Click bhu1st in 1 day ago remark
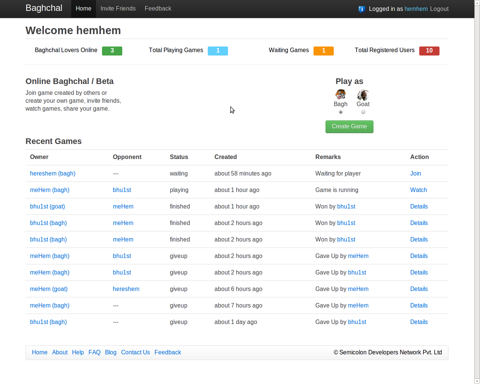 pyautogui.click(x=357, y=322)
